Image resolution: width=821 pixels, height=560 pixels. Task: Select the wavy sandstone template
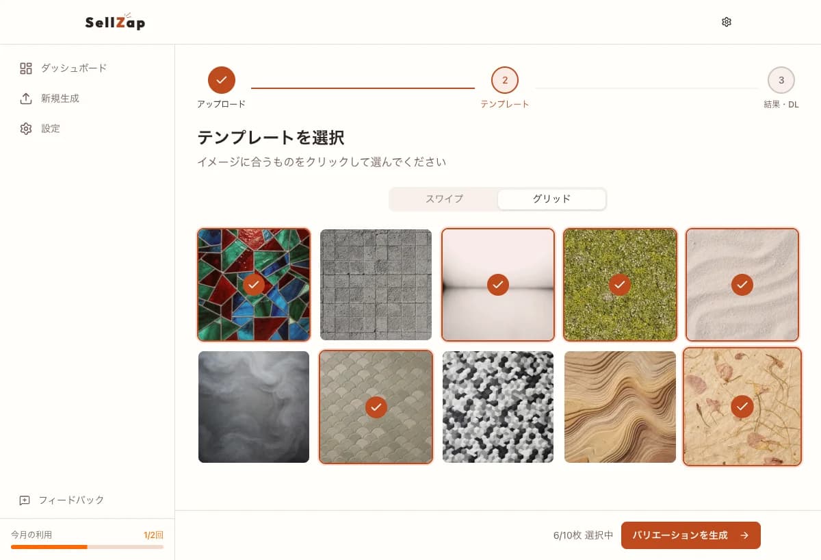pyautogui.click(x=620, y=407)
